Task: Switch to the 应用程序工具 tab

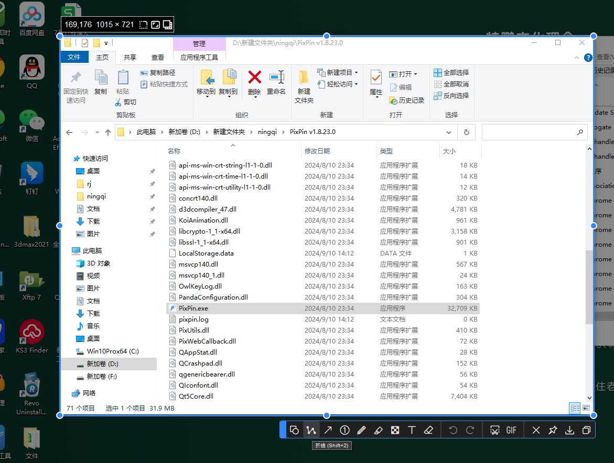Action: click(x=199, y=57)
